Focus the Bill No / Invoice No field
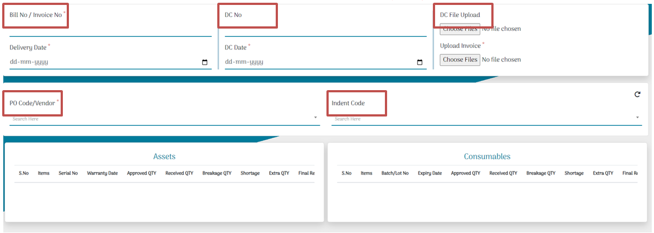654x233 pixels. click(x=110, y=30)
